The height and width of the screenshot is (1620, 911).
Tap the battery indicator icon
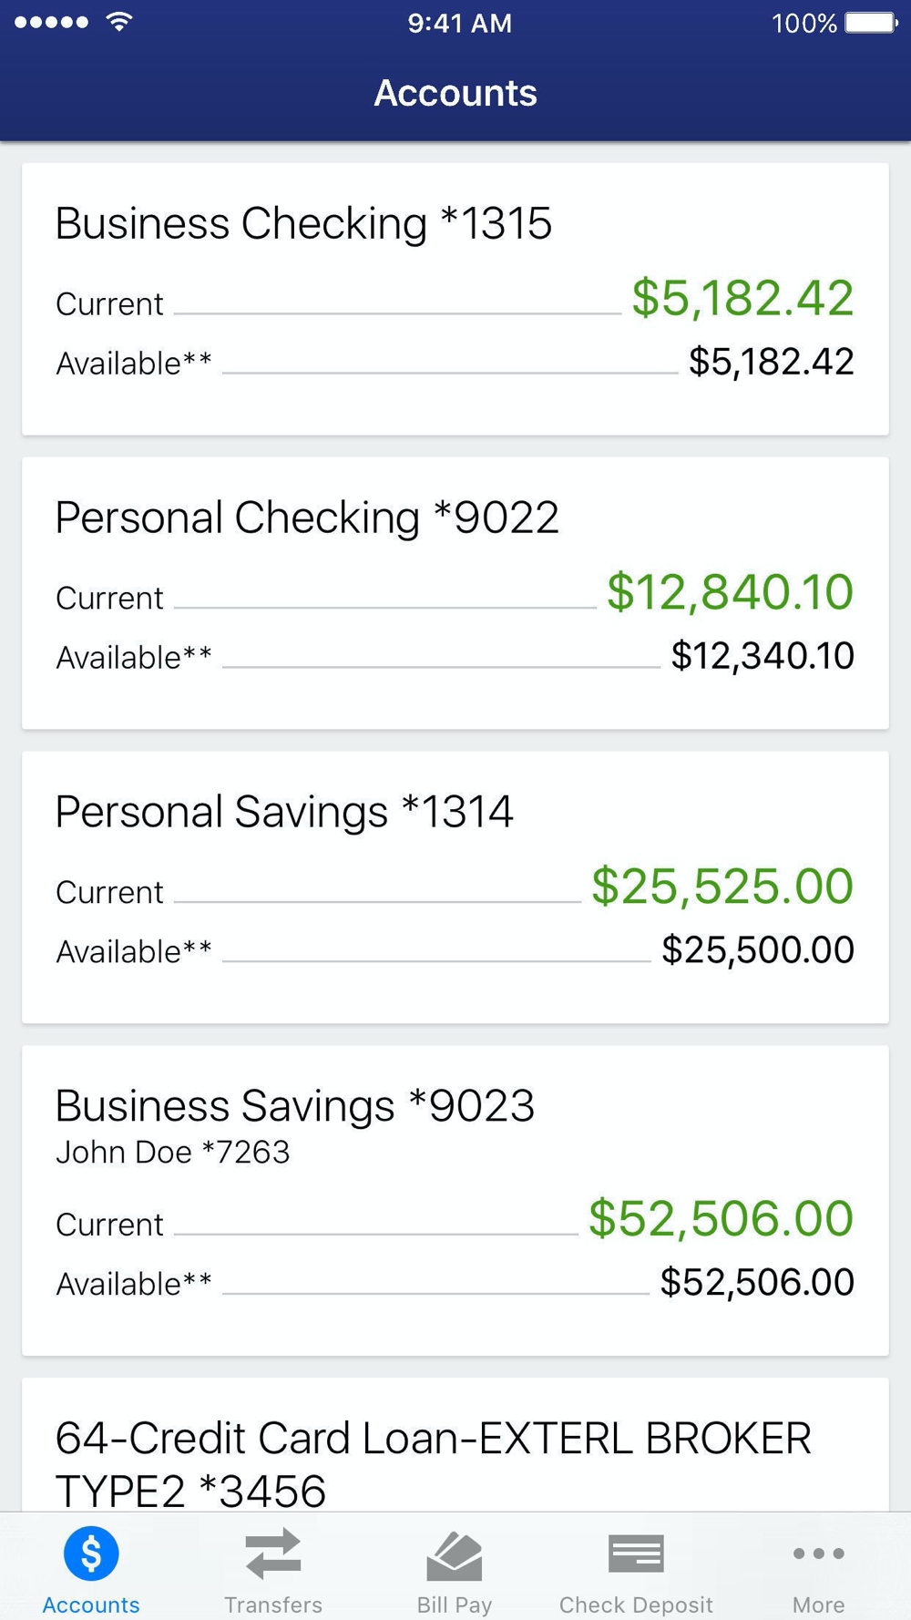(x=872, y=22)
